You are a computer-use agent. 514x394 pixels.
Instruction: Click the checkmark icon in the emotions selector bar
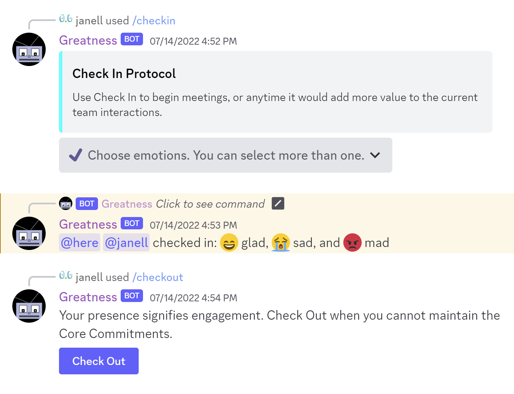point(75,155)
